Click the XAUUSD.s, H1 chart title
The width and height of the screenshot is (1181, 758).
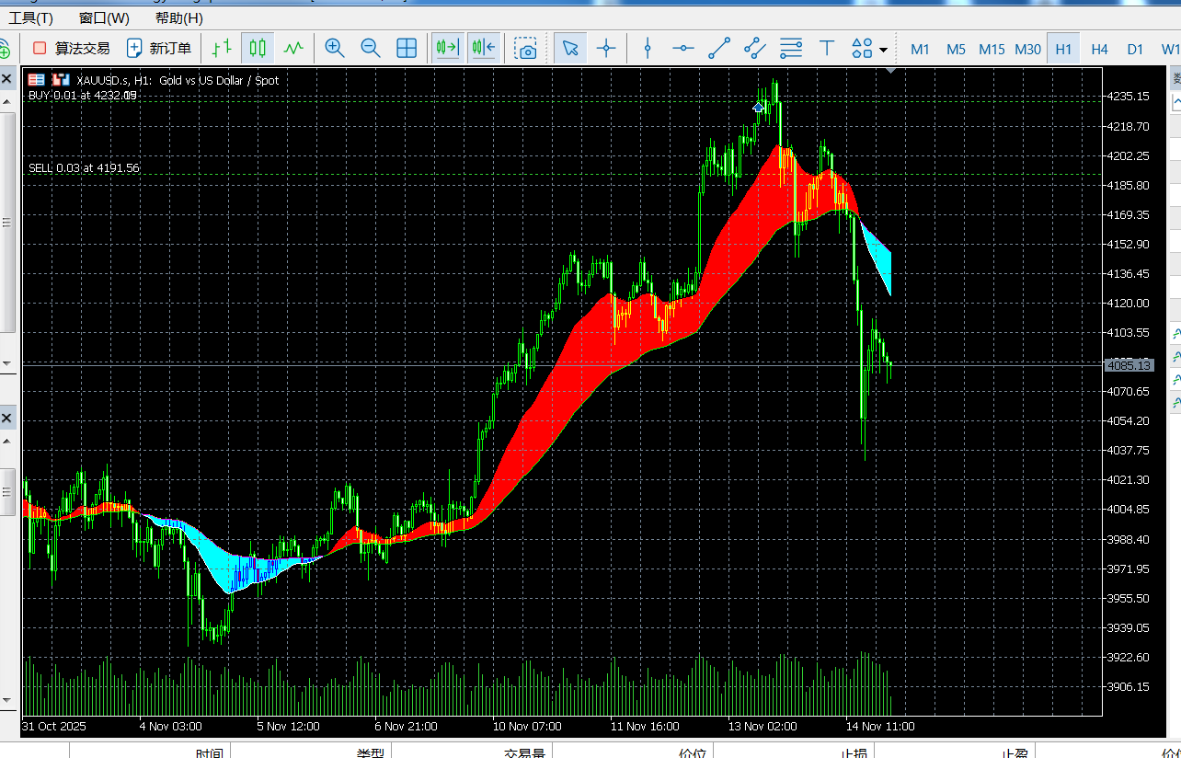pyautogui.click(x=178, y=80)
